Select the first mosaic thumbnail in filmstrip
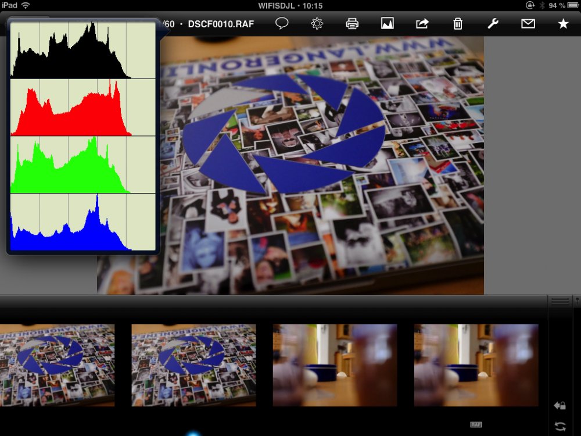 click(x=57, y=365)
